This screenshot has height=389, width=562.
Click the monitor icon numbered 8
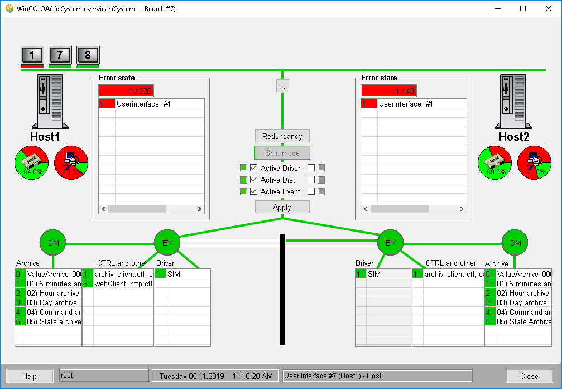click(x=88, y=55)
